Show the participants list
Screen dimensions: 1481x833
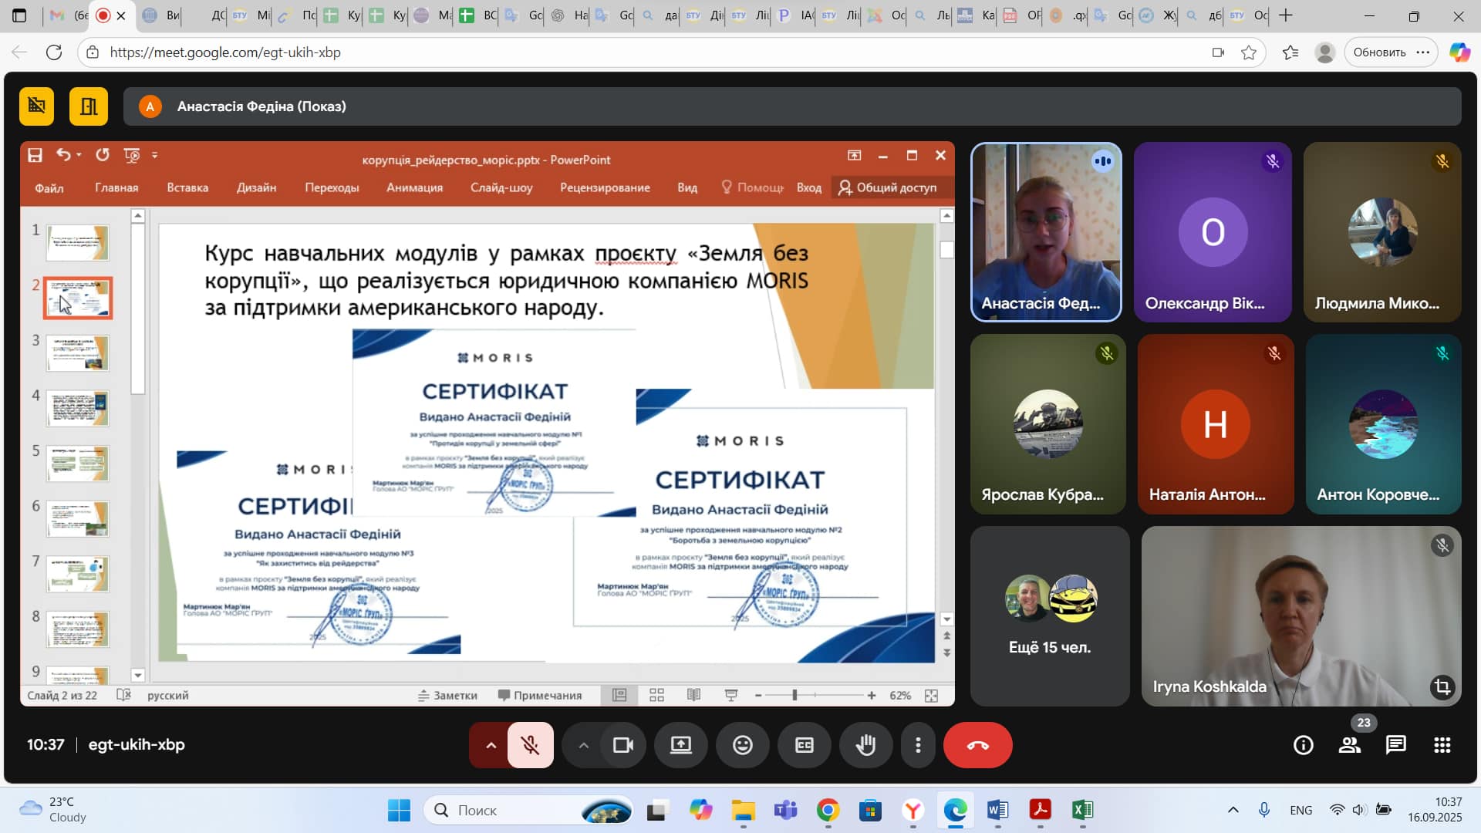[1350, 745]
